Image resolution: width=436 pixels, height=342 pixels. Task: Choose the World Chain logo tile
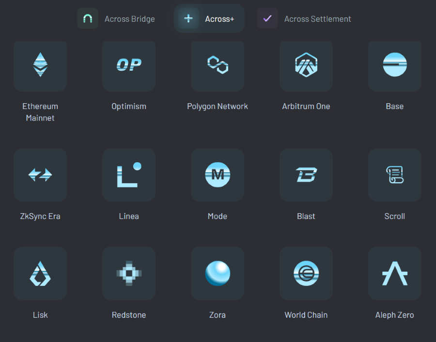(306, 273)
